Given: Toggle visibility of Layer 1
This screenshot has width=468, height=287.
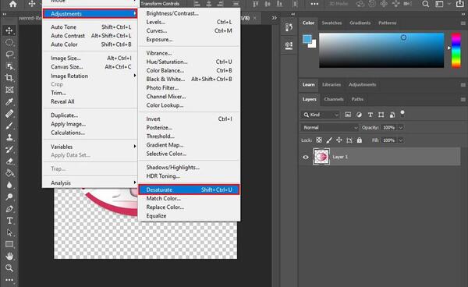Looking at the screenshot, I should 306,157.
